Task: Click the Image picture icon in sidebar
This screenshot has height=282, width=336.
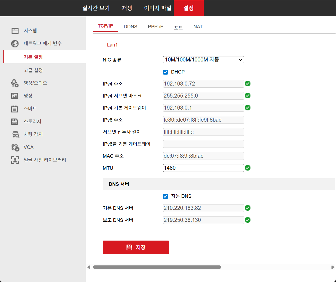Action: point(15,96)
